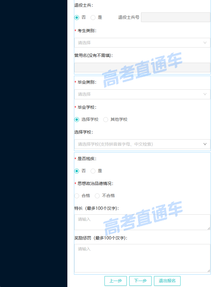The image size is (218, 287).
Task: Click the 下一步 button
Action: point(140,281)
